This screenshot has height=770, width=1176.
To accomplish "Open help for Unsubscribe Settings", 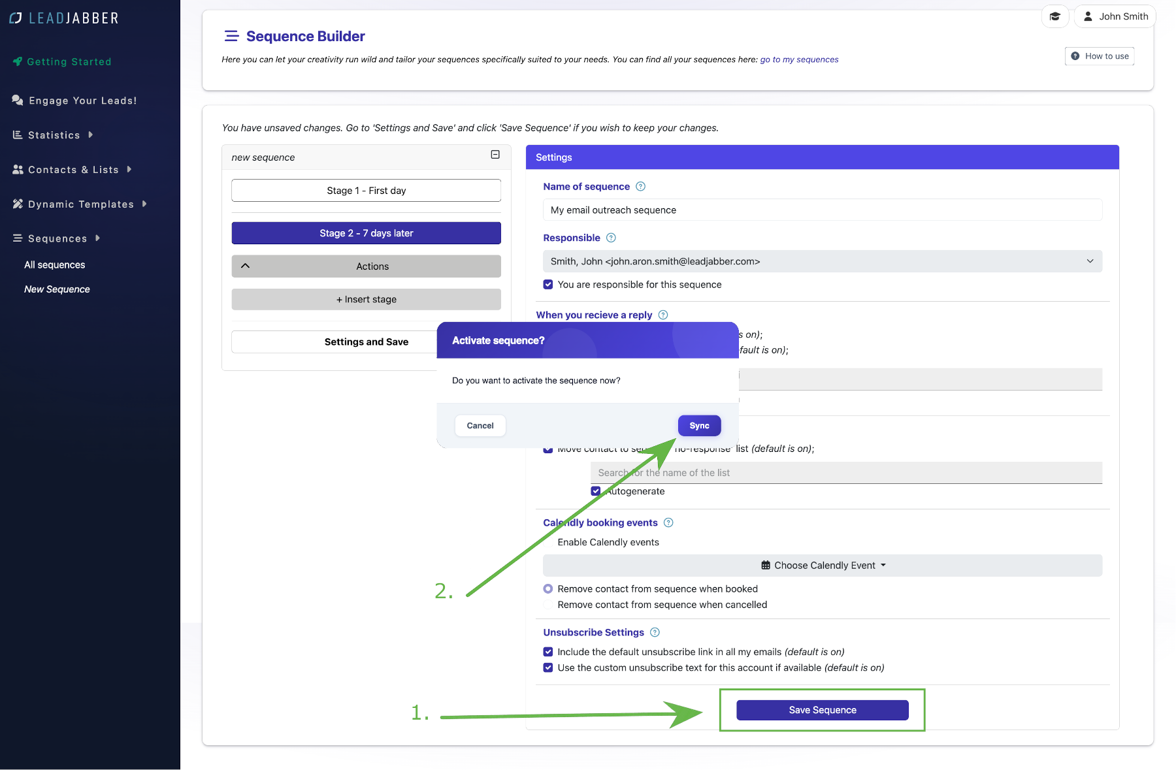I will click(655, 632).
